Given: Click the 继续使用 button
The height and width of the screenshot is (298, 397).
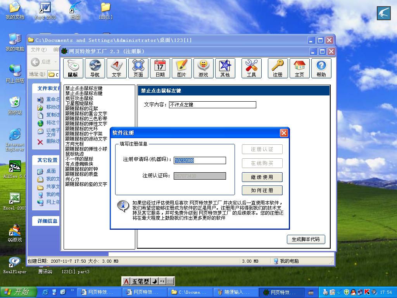Looking at the screenshot, I should tap(262, 177).
